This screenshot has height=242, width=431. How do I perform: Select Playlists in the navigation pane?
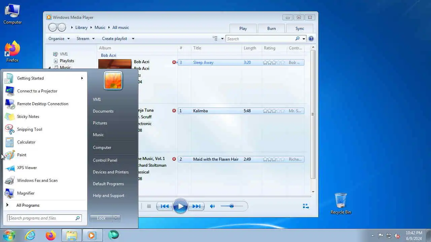pos(67,61)
